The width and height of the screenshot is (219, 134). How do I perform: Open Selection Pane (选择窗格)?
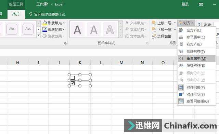click(162, 36)
